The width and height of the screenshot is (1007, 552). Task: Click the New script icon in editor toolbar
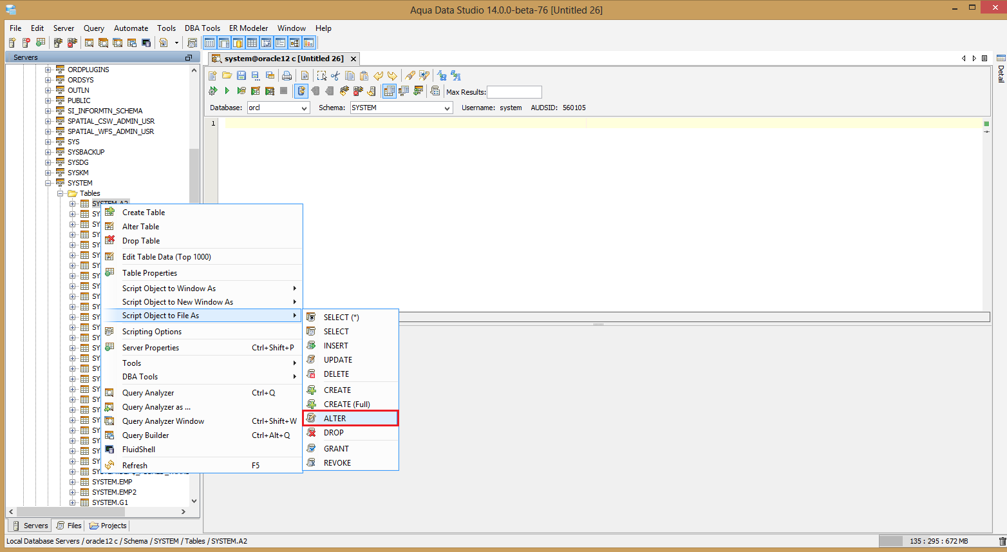point(213,75)
